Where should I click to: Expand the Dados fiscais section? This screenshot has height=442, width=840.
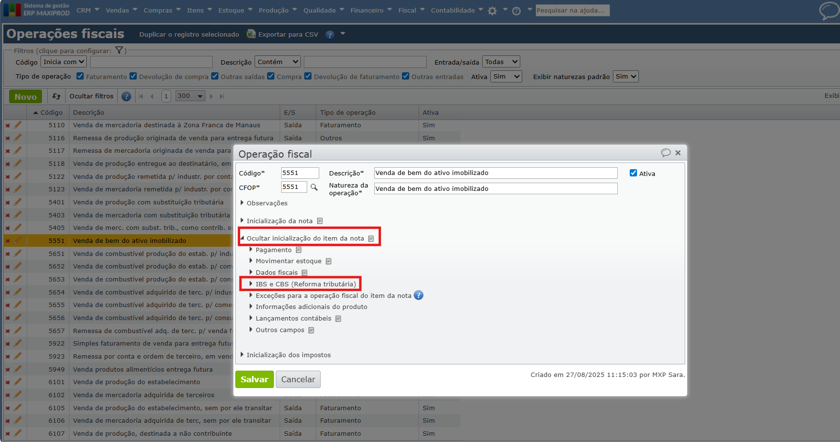(x=273, y=272)
